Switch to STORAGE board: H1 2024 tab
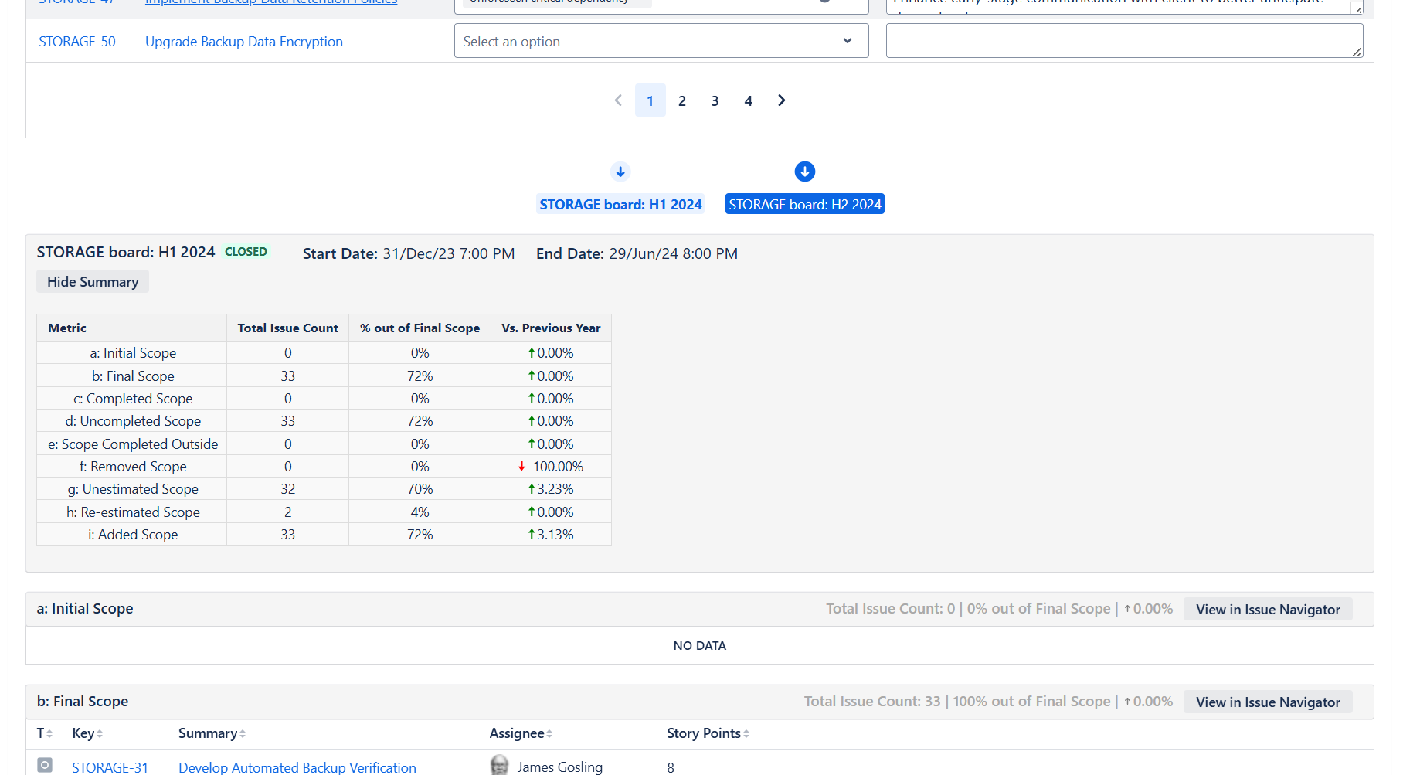This screenshot has width=1403, height=775. click(620, 204)
